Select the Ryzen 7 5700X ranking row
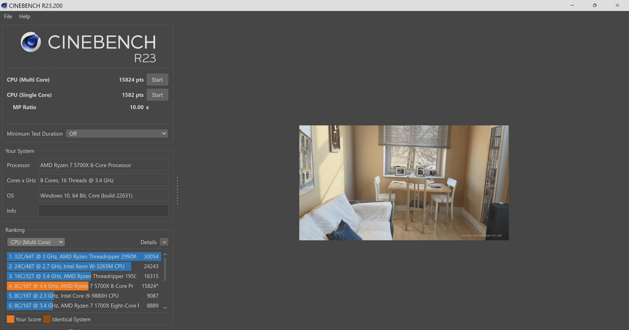629x330 pixels. (84, 286)
